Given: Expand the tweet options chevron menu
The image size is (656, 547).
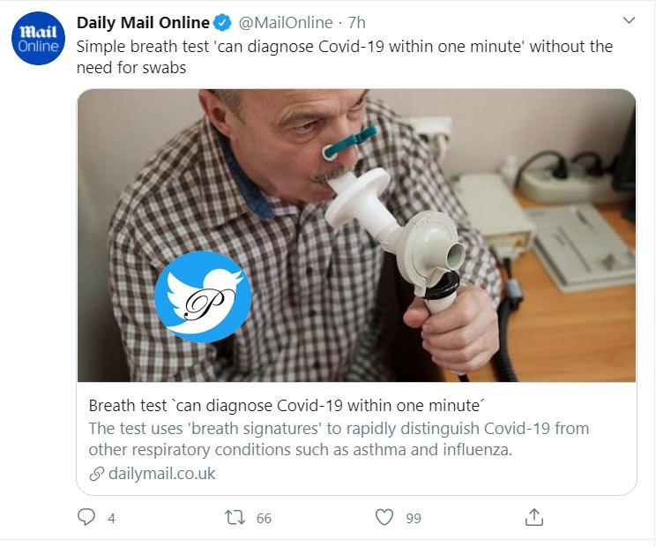Looking at the screenshot, I should pos(629,20).
